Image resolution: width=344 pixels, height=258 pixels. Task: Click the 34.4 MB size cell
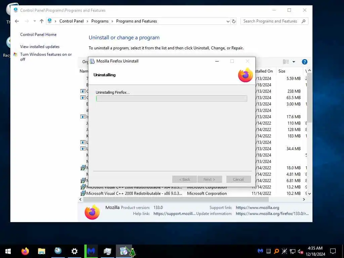click(x=293, y=149)
